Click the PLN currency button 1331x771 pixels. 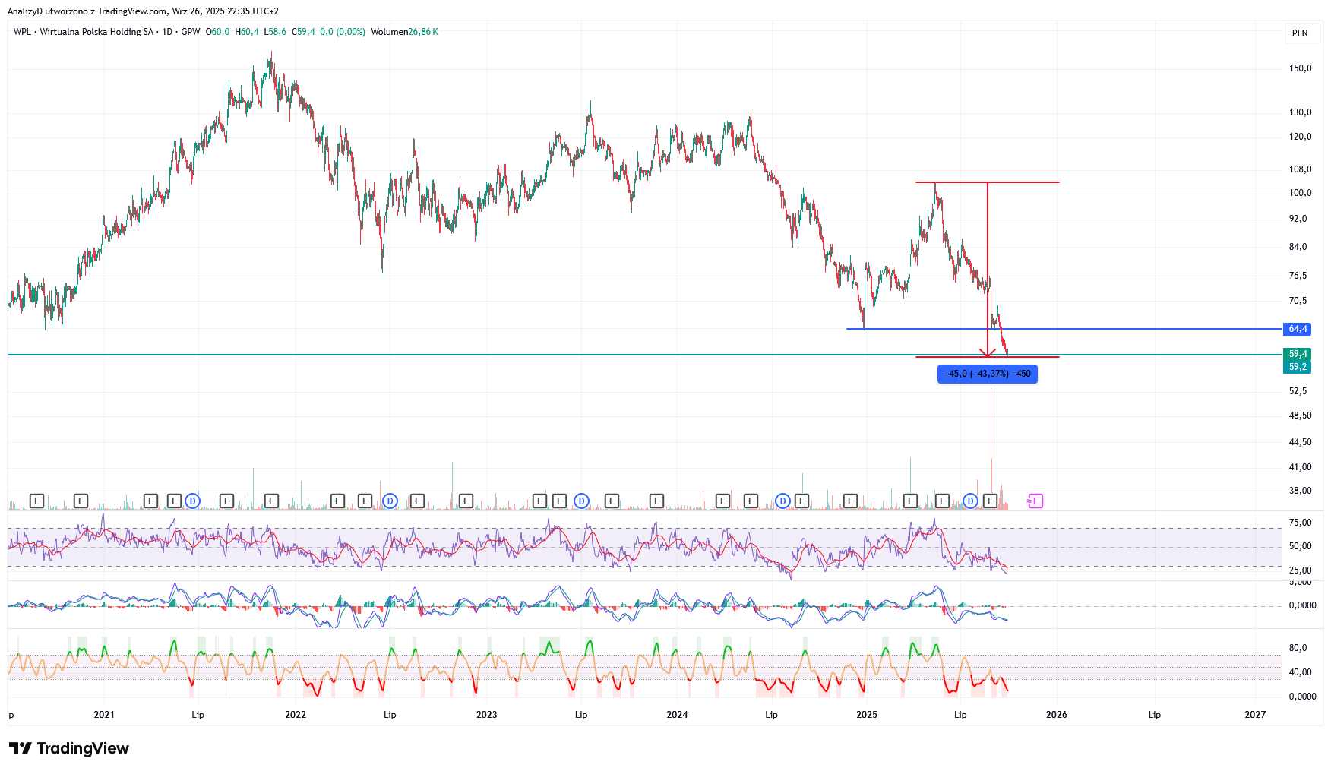point(1300,33)
